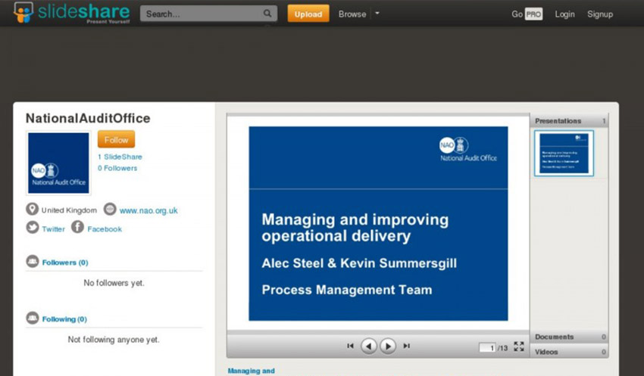This screenshot has height=376, width=644.
Task: Open the Login page
Action: pyautogui.click(x=564, y=14)
